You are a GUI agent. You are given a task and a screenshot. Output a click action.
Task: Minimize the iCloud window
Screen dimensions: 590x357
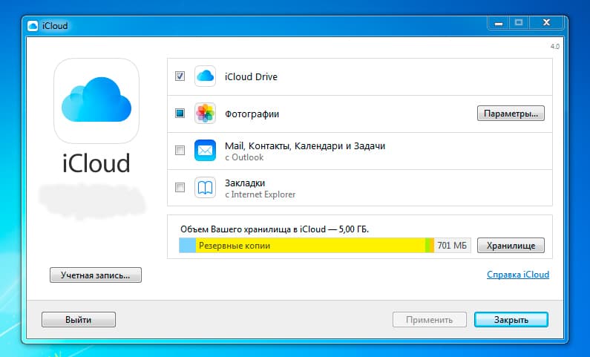point(499,23)
